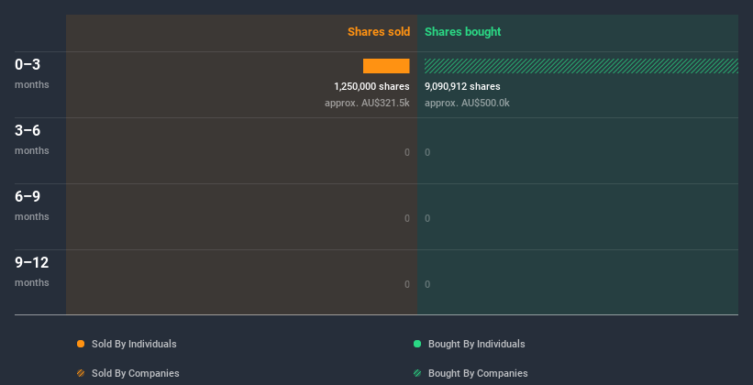Click the green hatched shares bought bar
The width and height of the screenshot is (753, 385).
pyautogui.click(x=581, y=66)
